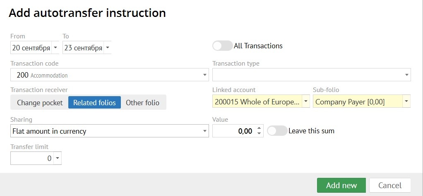Open the From date dropdown arrow
Image resolution: width=423 pixels, height=196 pixels.
(56, 48)
